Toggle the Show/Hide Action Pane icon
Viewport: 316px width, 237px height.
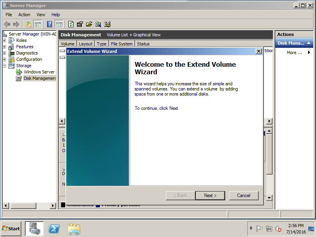pos(59,24)
